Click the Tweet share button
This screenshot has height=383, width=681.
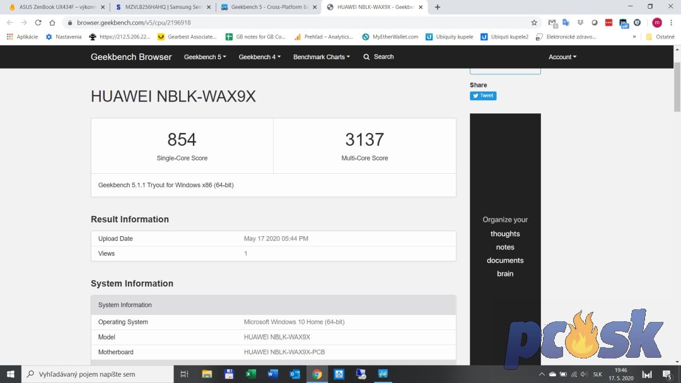pyautogui.click(x=483, y=95)
